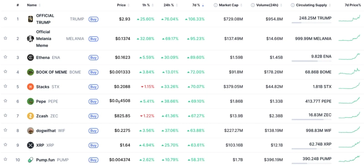The width and height of the screenshot is (364, 165).
Task: Toggle the Zcash watchlist star
Action: click(5, 116)
